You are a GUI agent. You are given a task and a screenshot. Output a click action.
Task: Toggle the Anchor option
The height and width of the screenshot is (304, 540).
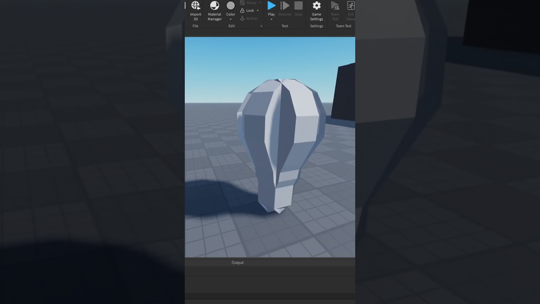(x=249, y=19)
